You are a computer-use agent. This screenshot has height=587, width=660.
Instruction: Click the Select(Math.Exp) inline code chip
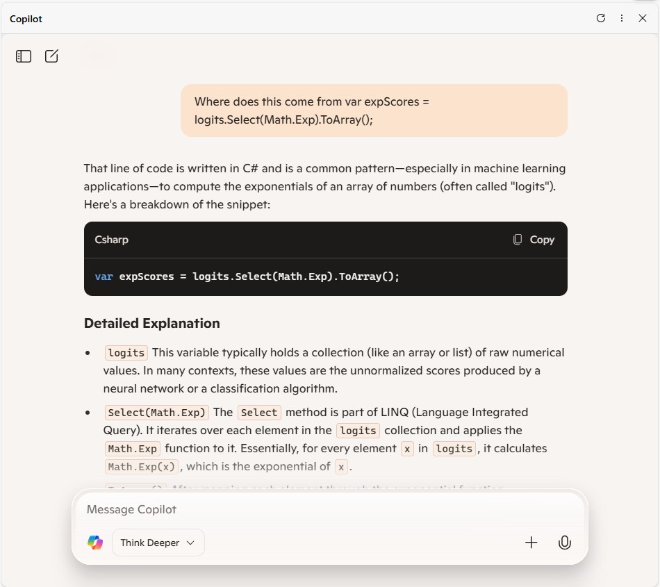(157, 413)
